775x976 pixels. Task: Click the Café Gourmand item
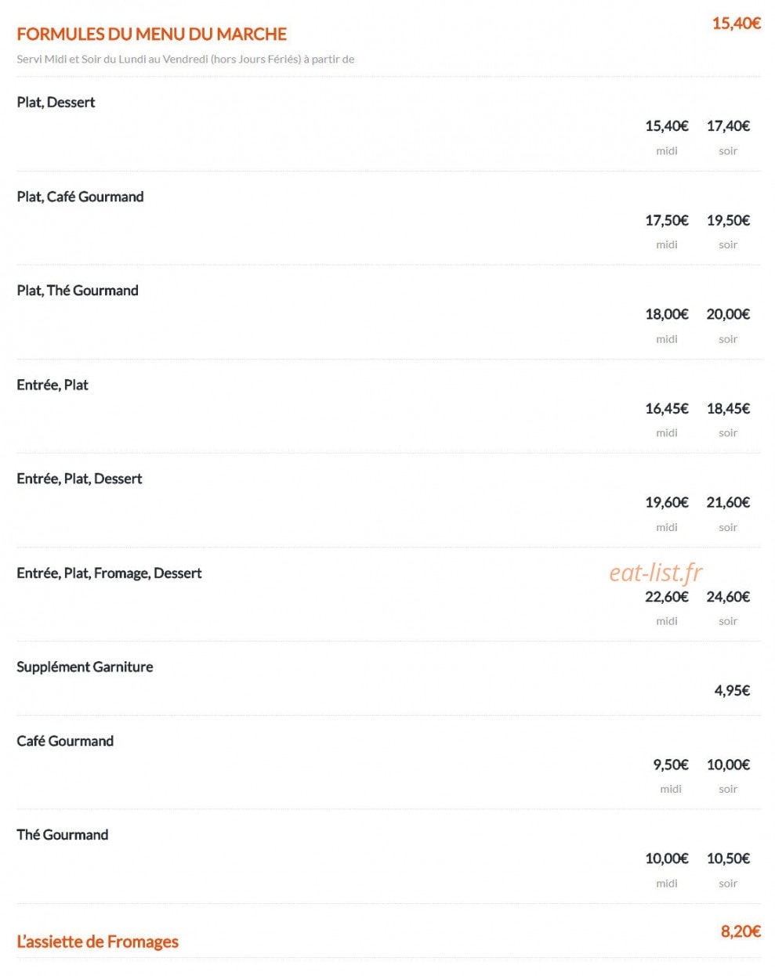(x=65, y=741)
